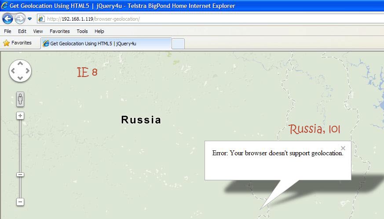Click the browser Forward button
This screenshot has width=384, height=219.
pos(20,18)
